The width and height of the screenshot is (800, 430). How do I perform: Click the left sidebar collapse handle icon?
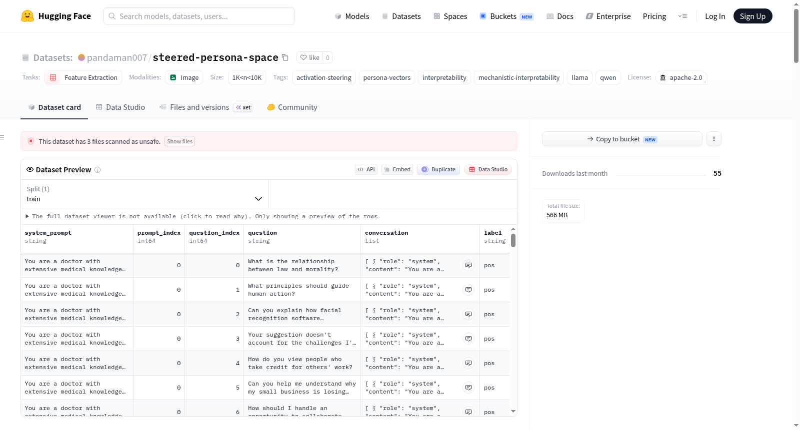(x=2, y=137)
